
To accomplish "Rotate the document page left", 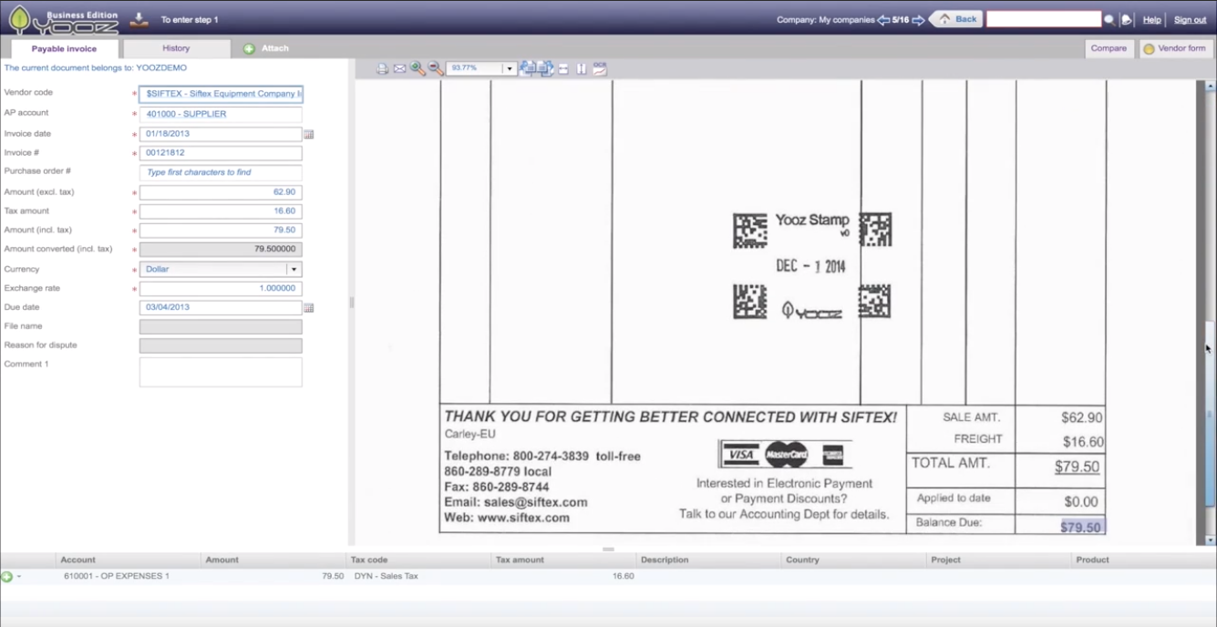I will coord(529,68).
